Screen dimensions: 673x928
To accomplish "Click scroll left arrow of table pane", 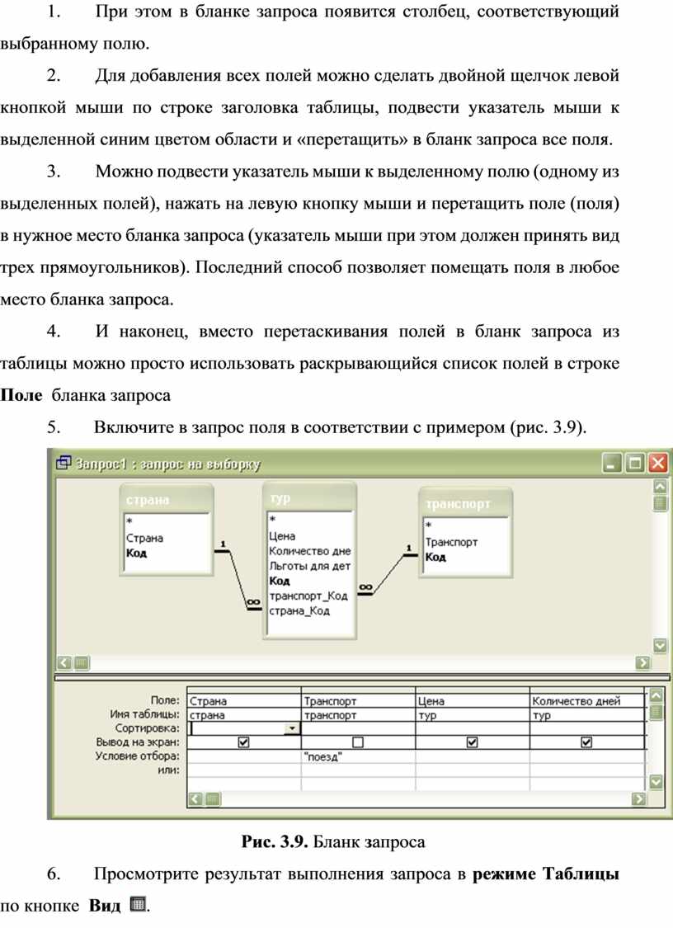I will 64,663.
